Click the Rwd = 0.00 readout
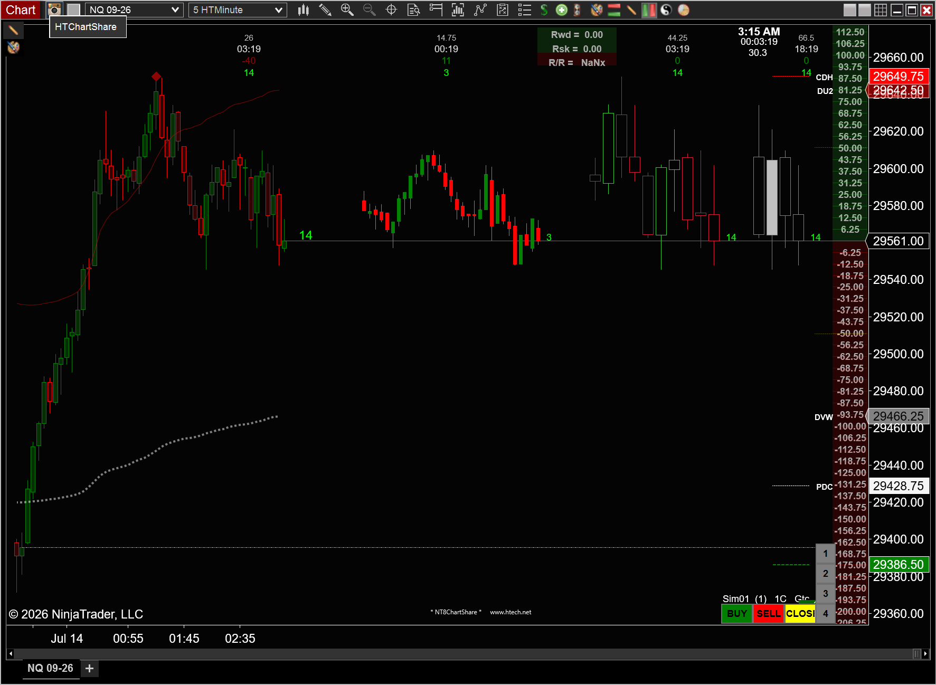This screenshot has height=685, width=936. [x=576, y=35]
